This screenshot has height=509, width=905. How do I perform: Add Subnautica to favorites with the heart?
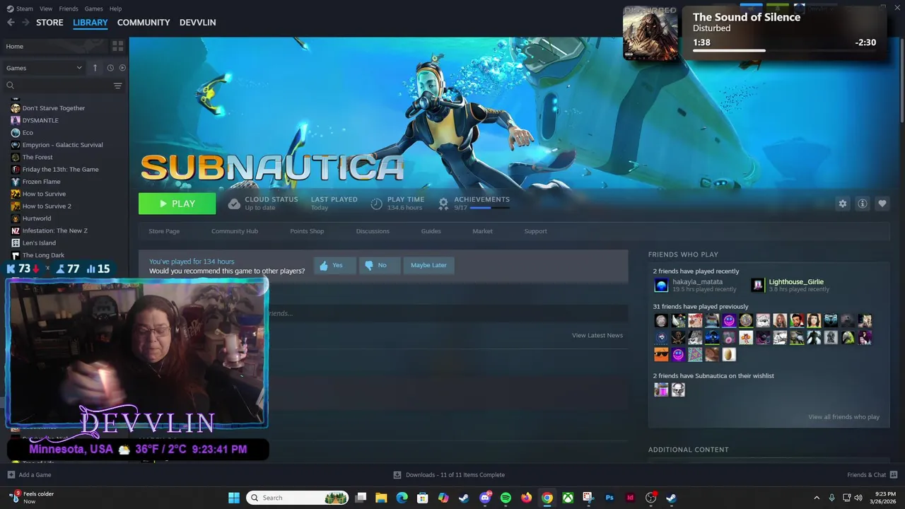point(882,204)
